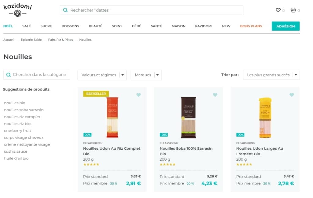Screen dimensions: 313x198
Task: Open the SALÉ menu
Action: [27, 26]
